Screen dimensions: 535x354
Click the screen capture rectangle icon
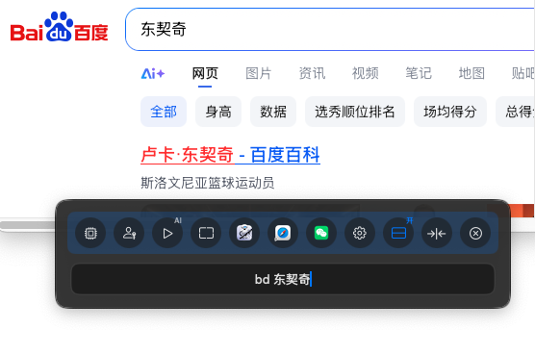point(206,233)
